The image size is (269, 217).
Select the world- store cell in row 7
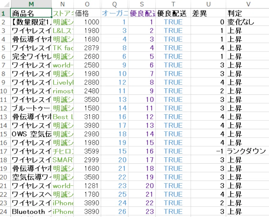tap(63, 65)
